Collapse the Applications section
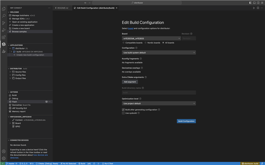 click(x=9, y=45)
